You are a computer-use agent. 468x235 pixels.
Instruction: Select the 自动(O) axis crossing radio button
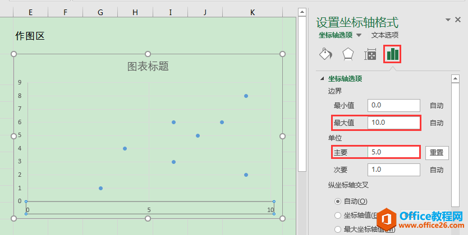[x=338, y=201]
